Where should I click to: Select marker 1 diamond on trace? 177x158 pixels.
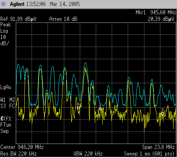(x=78, y=108)
